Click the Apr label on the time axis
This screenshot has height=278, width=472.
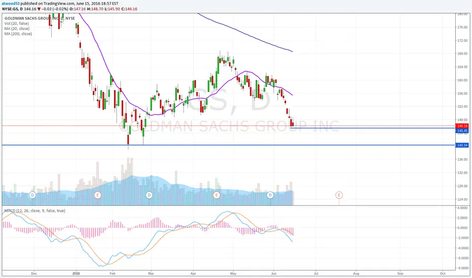[193, 273]
